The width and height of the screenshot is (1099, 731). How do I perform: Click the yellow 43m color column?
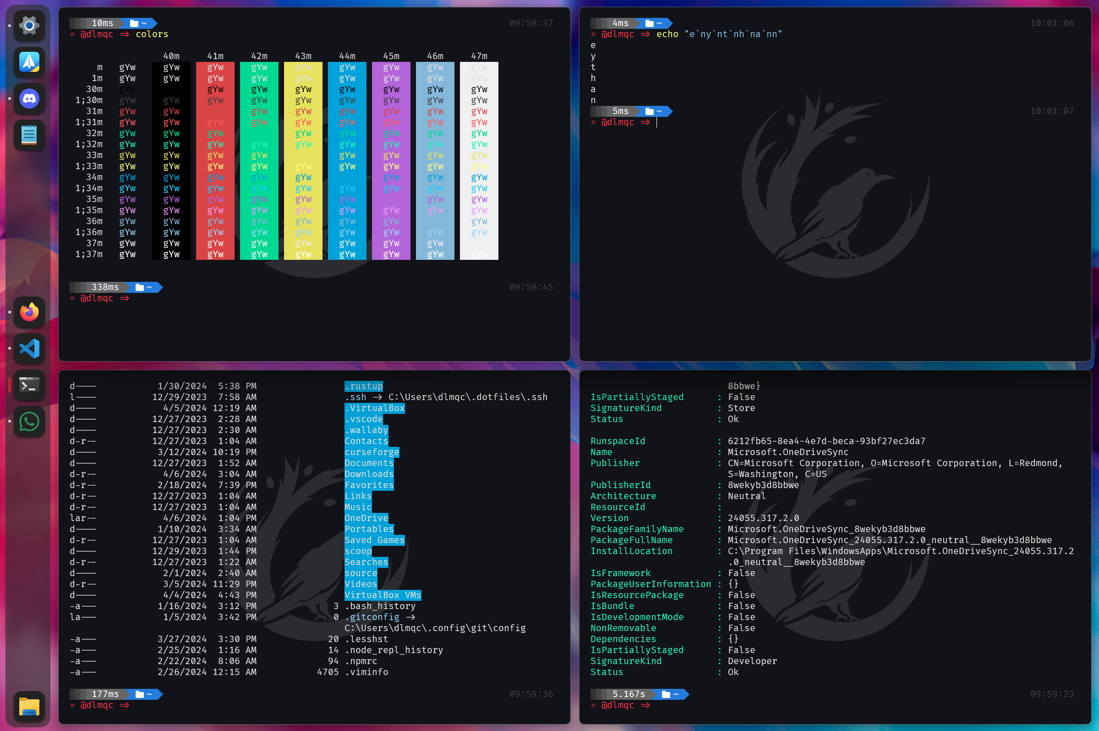[303, 160]
